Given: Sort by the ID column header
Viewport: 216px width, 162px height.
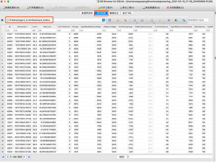Looking at the screenshot, I should coord(10,27).
